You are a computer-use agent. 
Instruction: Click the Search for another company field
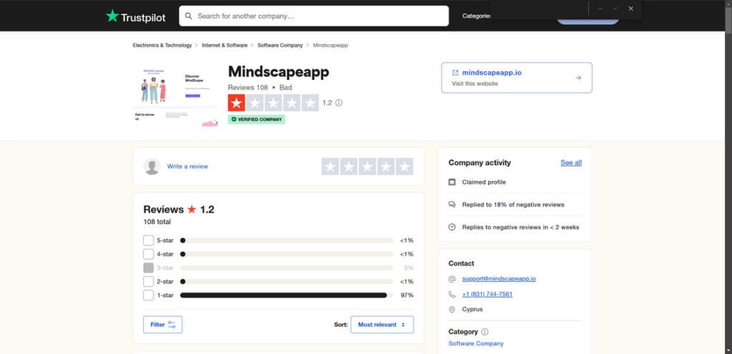314,16
